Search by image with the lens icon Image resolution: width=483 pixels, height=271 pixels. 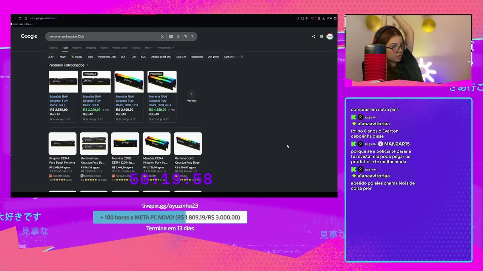[185, 37]
